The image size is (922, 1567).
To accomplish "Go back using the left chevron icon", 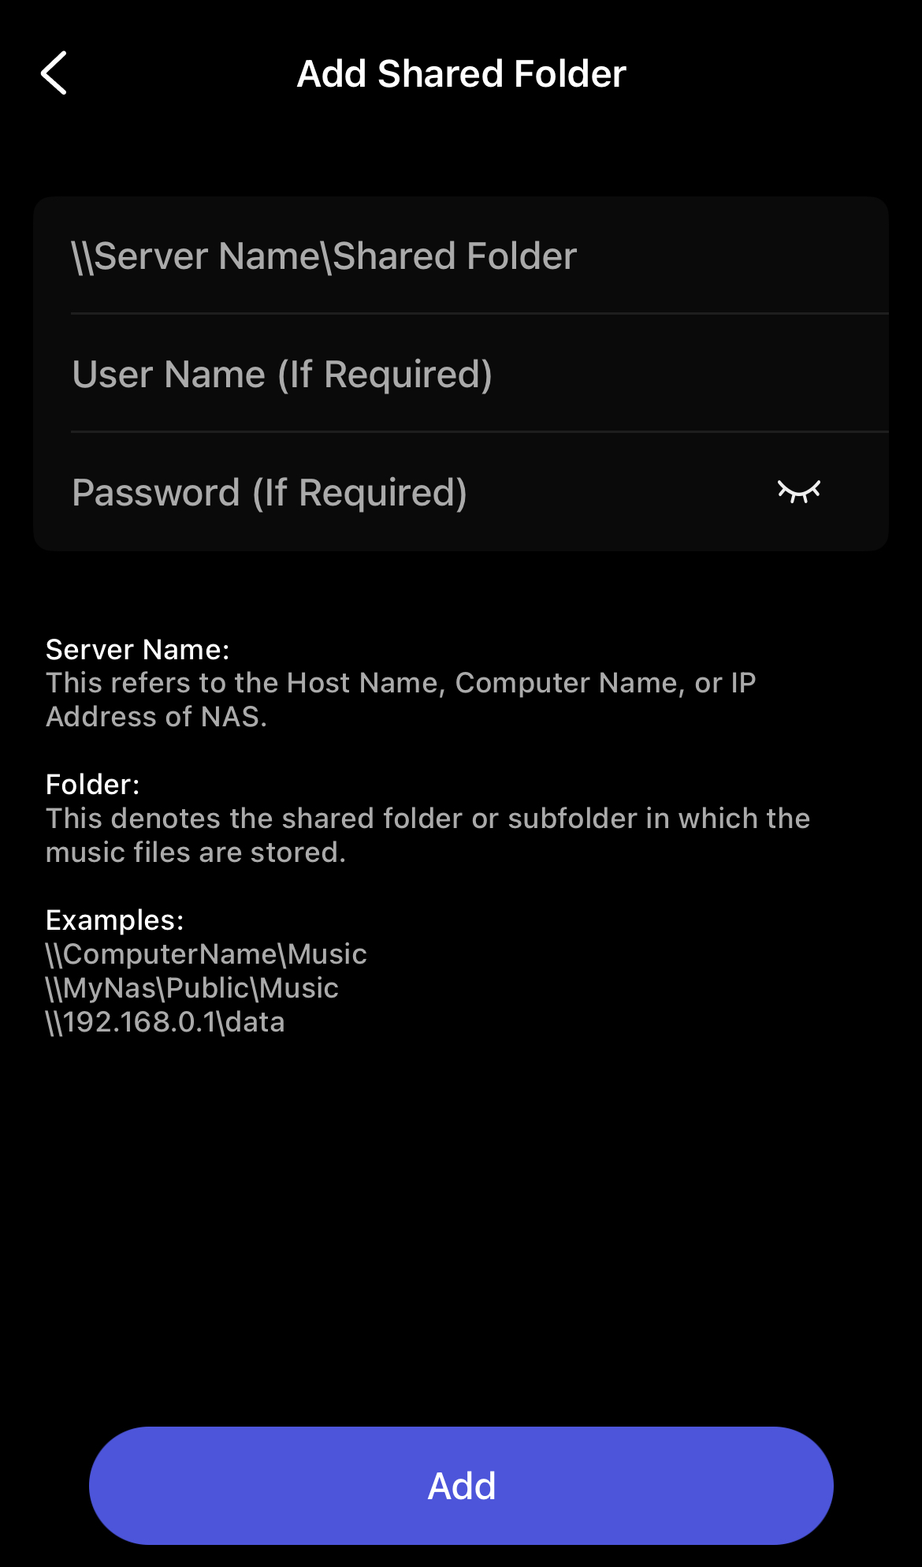I will tap(54, 73).
